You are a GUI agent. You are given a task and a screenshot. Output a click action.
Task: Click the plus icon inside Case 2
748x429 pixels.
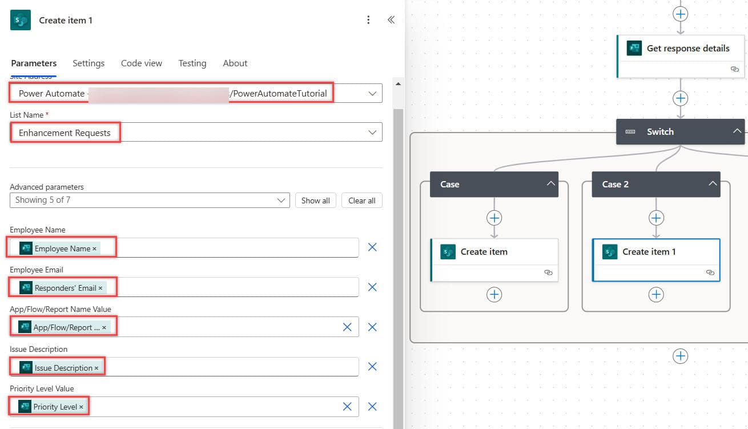pyautogui.click(x=655, y=218)
